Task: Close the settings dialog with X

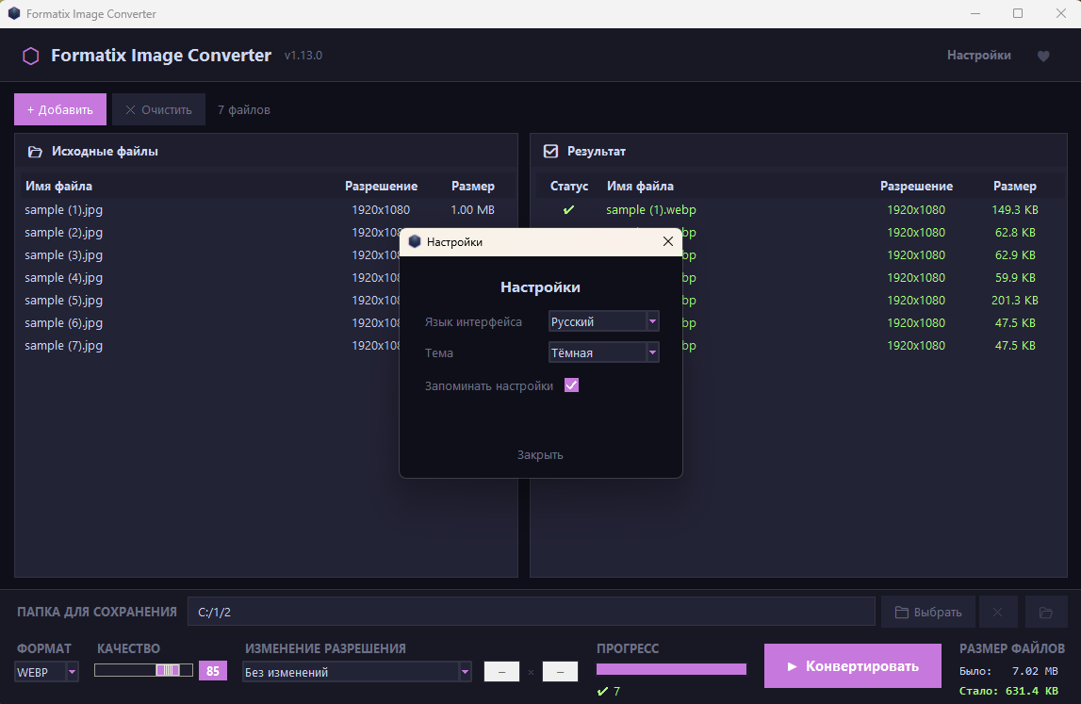Action: [667, 241]
